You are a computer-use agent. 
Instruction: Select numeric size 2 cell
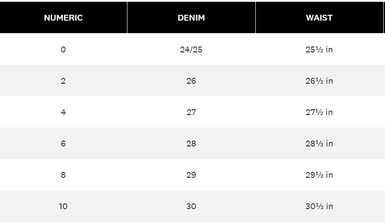coord(63,81)
